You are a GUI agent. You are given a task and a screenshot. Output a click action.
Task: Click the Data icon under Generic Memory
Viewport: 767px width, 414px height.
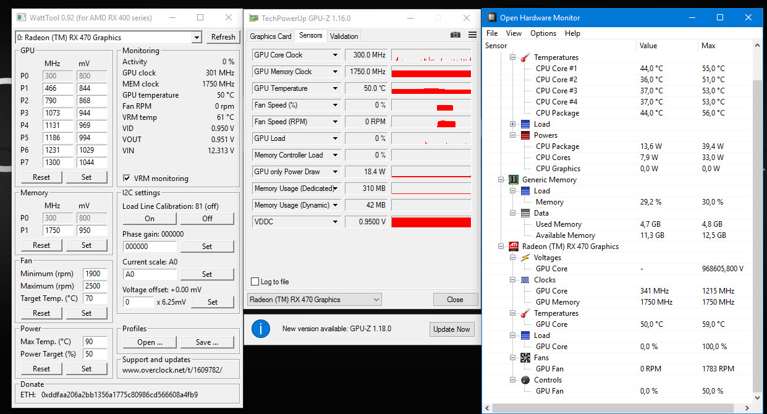pyautogui.click(x=525, y=213)
